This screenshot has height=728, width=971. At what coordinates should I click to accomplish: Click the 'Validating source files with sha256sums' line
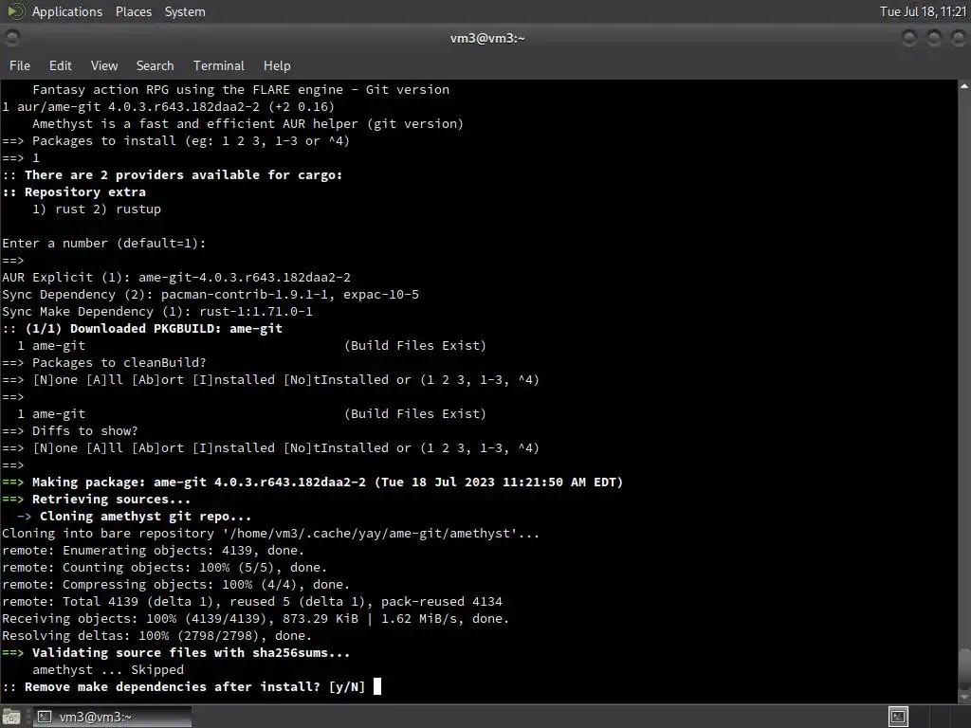pyautogui.click(x=176, y=652)
